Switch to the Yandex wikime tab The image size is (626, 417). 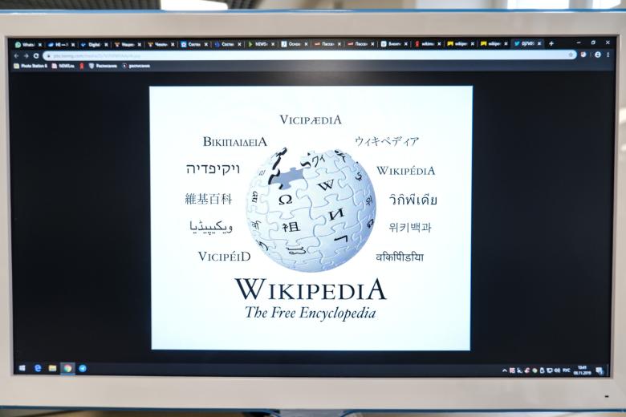427,44
